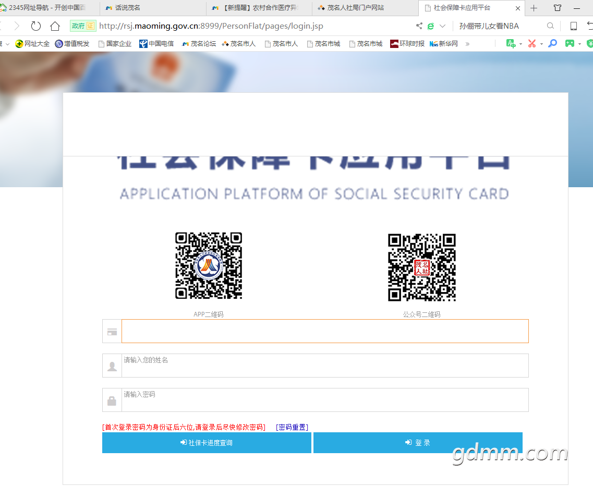Screen dimensions: 593x486
Task: Expand the translate icon dropdown arrow
Action: click(521, 44)
